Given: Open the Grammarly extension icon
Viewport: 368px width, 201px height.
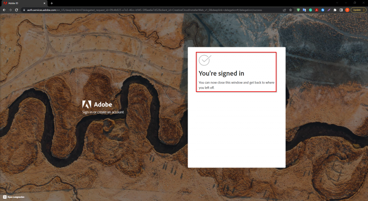Looking at the screenshot, I should coord(310,10).
